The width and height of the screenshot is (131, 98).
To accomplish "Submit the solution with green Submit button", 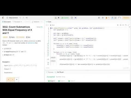I will (65, 18).
